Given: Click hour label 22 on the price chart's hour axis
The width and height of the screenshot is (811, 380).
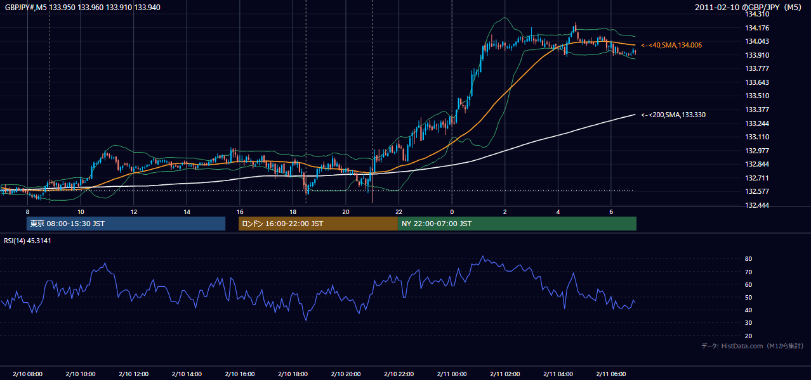Looking at the screenshot, I should pyautogui.click(x=399, y=212).
